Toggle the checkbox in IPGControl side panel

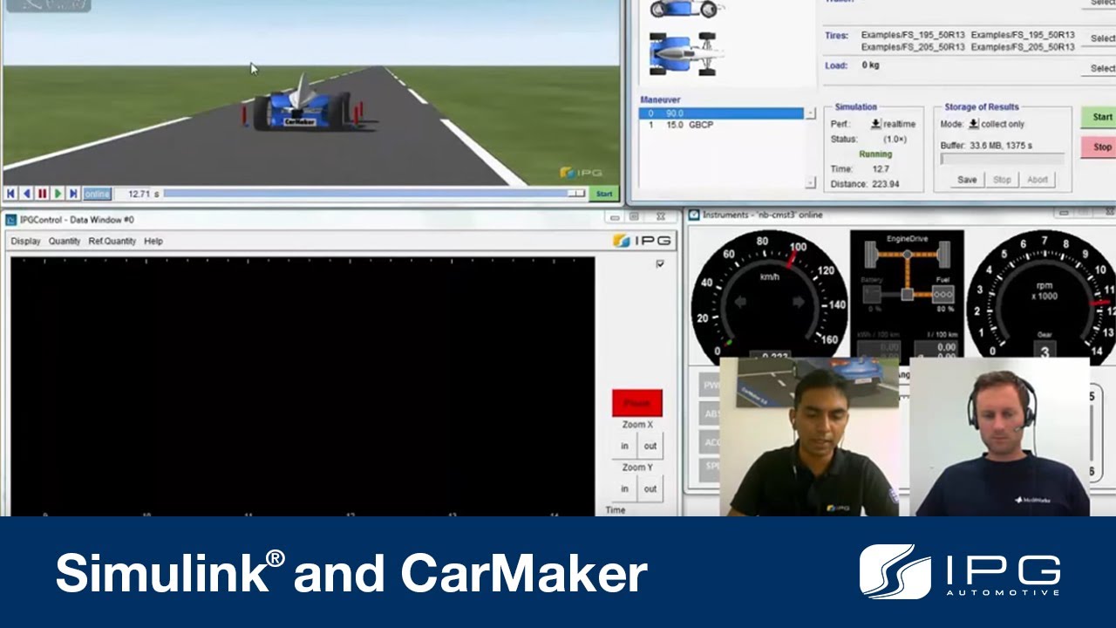(x=660, y=263)
